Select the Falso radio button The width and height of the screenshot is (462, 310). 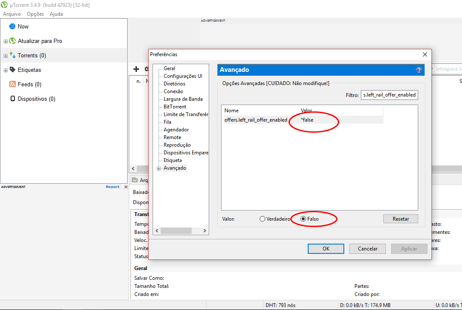point(303,219)
